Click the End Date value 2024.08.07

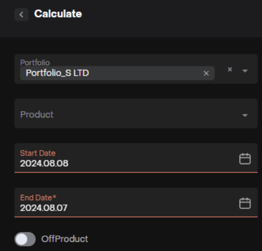(x=44, y=208)
